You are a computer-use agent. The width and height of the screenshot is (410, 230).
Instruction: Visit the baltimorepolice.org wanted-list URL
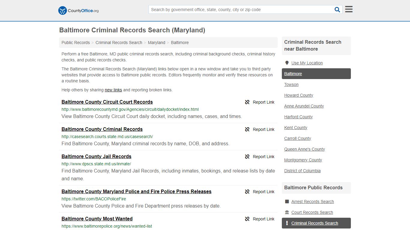[107, 226]
